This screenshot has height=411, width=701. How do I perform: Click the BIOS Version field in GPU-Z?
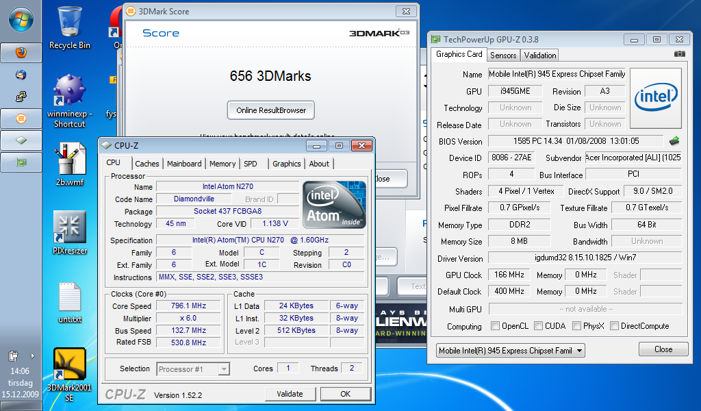576,141
